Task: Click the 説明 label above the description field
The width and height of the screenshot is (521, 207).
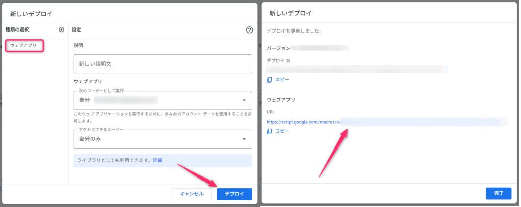Action: click(78, 46)
